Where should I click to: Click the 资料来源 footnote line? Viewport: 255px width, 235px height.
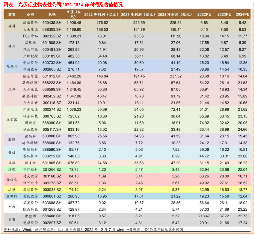[93, 230]
